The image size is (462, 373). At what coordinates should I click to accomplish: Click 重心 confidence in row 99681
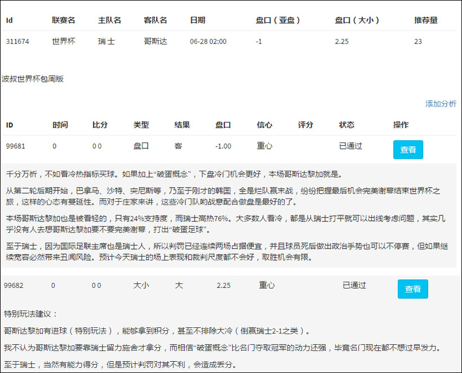pos(264,146)
